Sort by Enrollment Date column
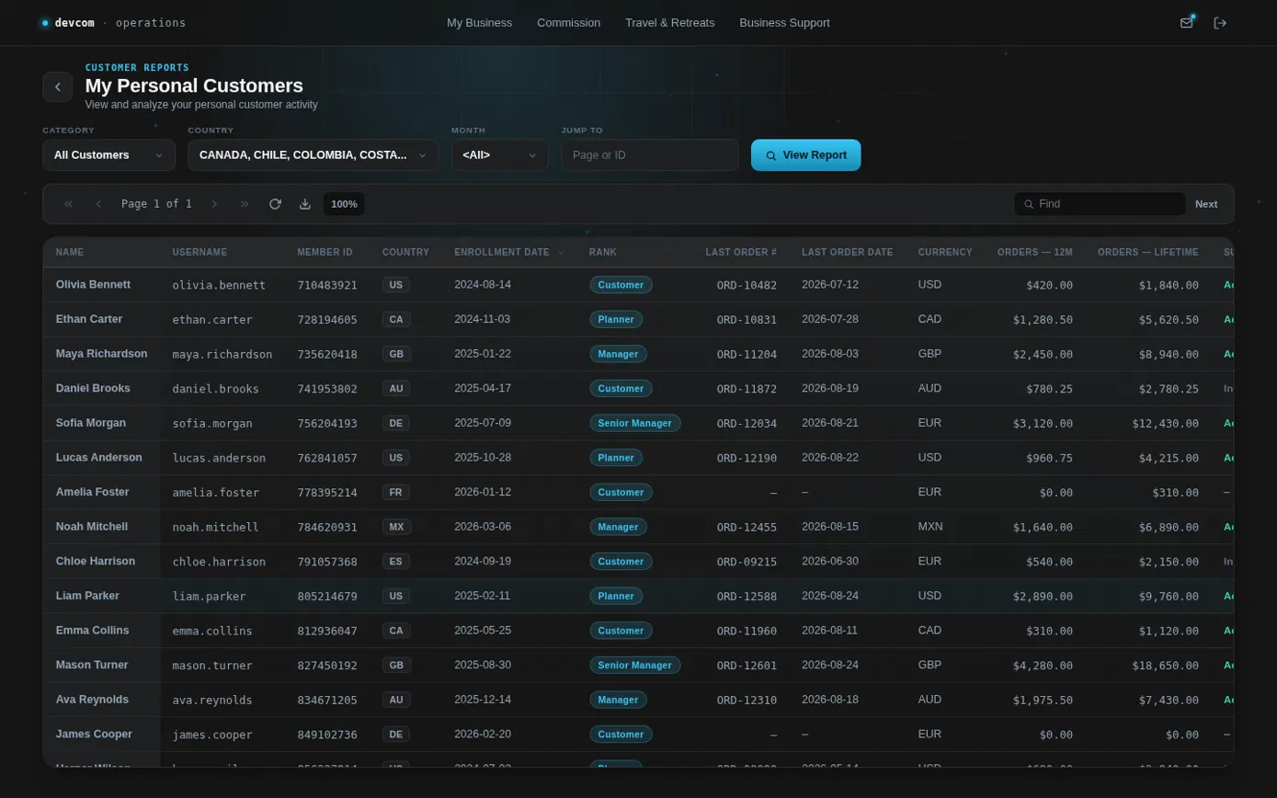1277x798 pixels. tap(509, 252)
